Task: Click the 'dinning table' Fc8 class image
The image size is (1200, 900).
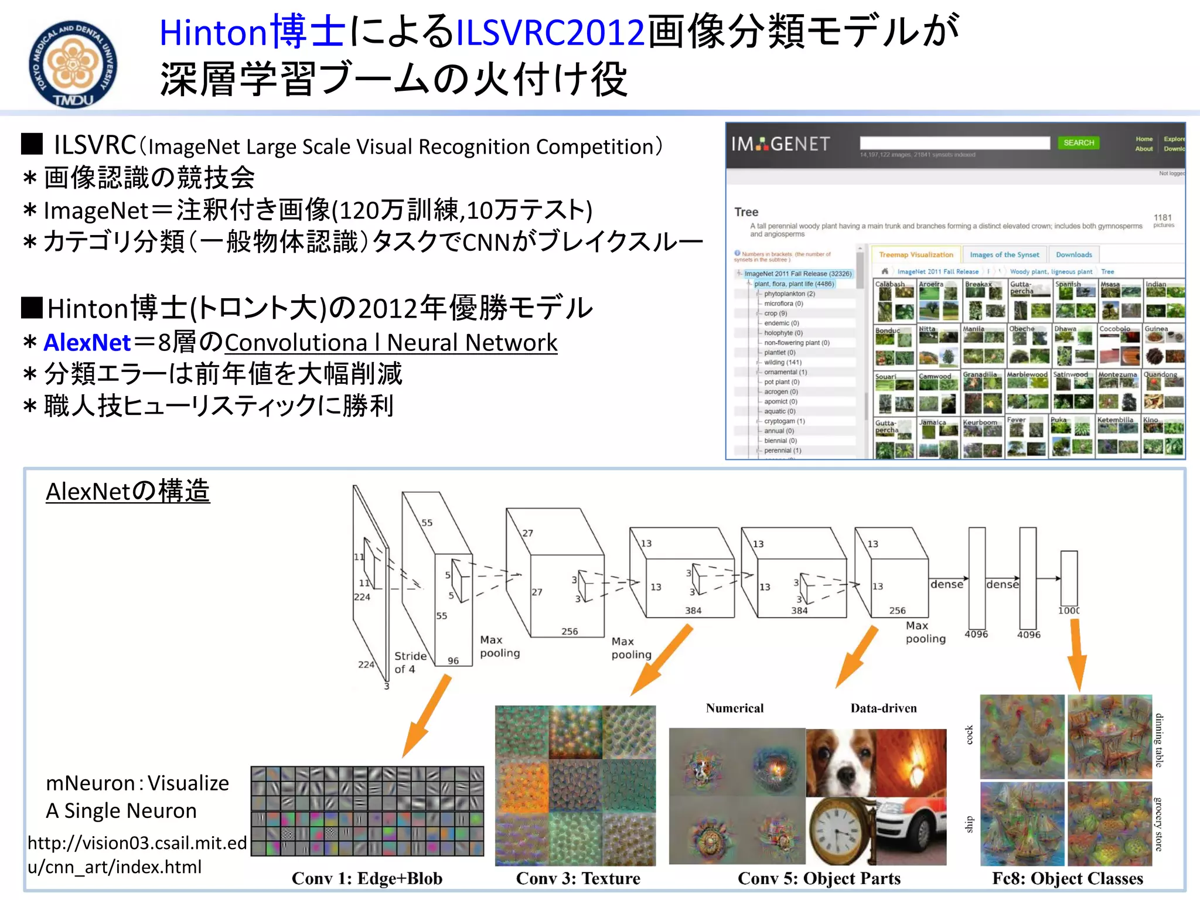Action: [1110, 737]
